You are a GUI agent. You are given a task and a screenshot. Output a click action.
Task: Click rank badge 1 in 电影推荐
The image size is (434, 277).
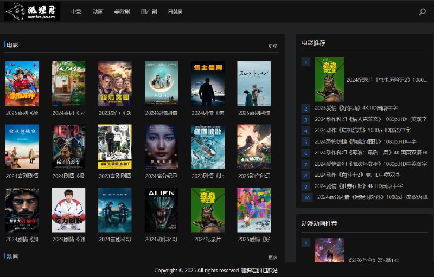[x=305, y=62]
